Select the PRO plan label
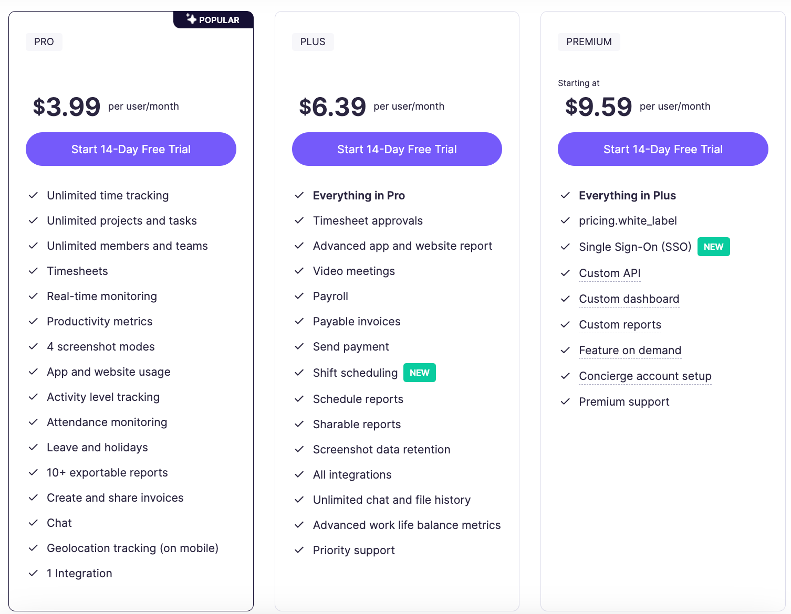 (x=44, y=42)
